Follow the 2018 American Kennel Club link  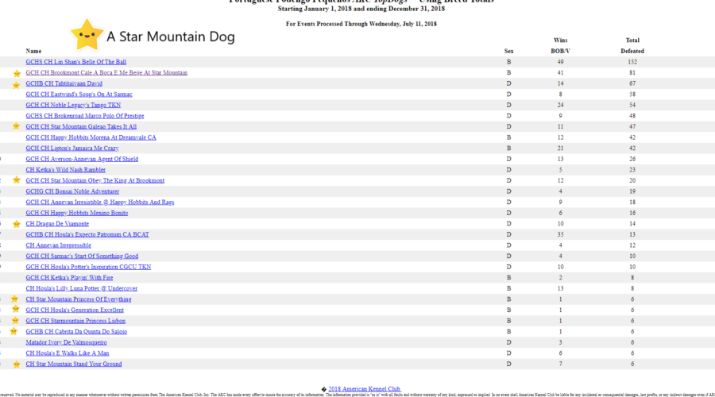pos(365,389)
